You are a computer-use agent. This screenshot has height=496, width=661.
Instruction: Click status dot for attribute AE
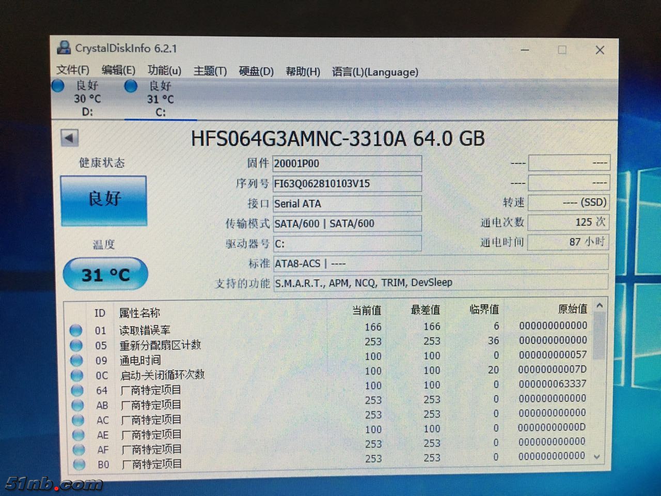click(x=78, y=435)
